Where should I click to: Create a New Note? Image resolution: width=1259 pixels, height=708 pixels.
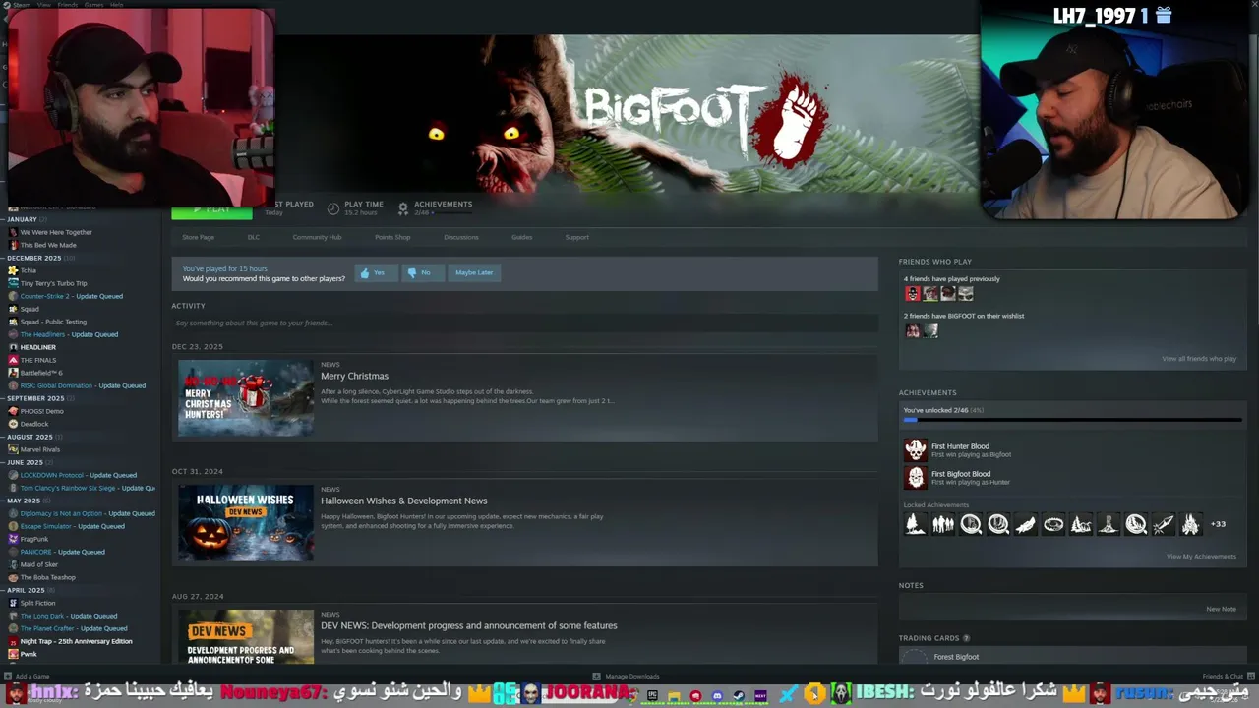1221,609
